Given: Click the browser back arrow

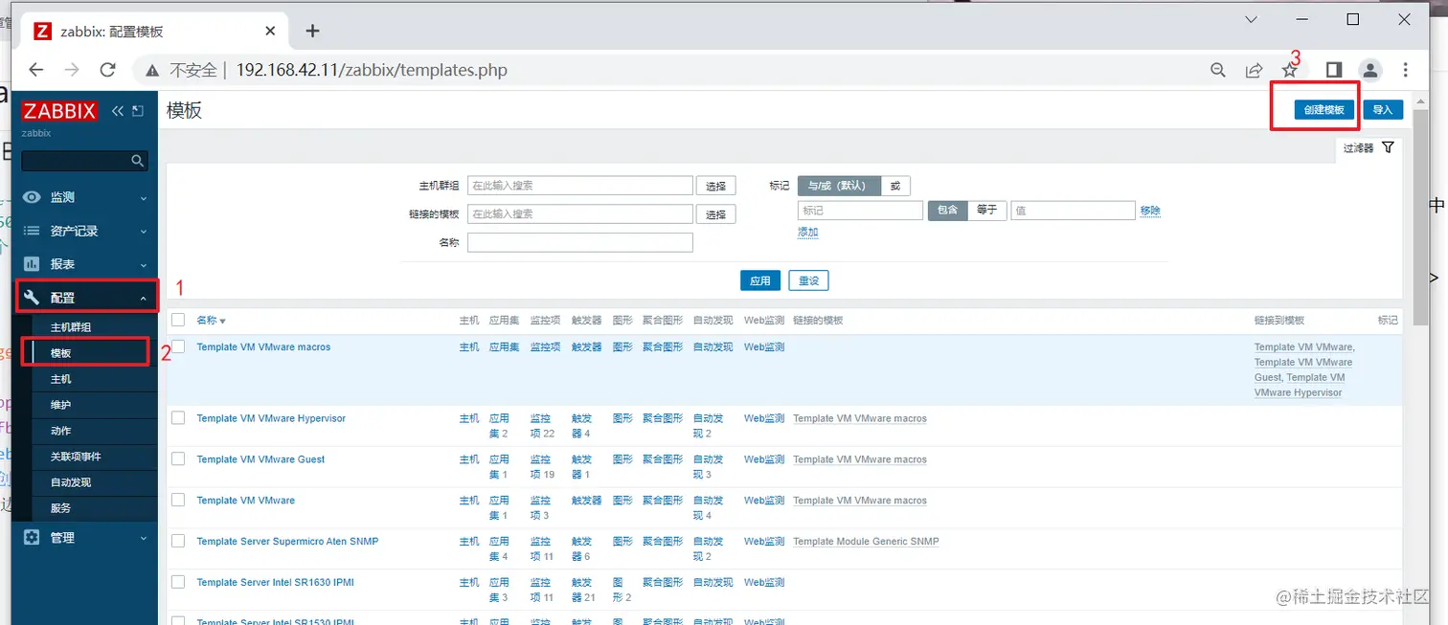Looking at the screenshot, I should tap(35, 70).
